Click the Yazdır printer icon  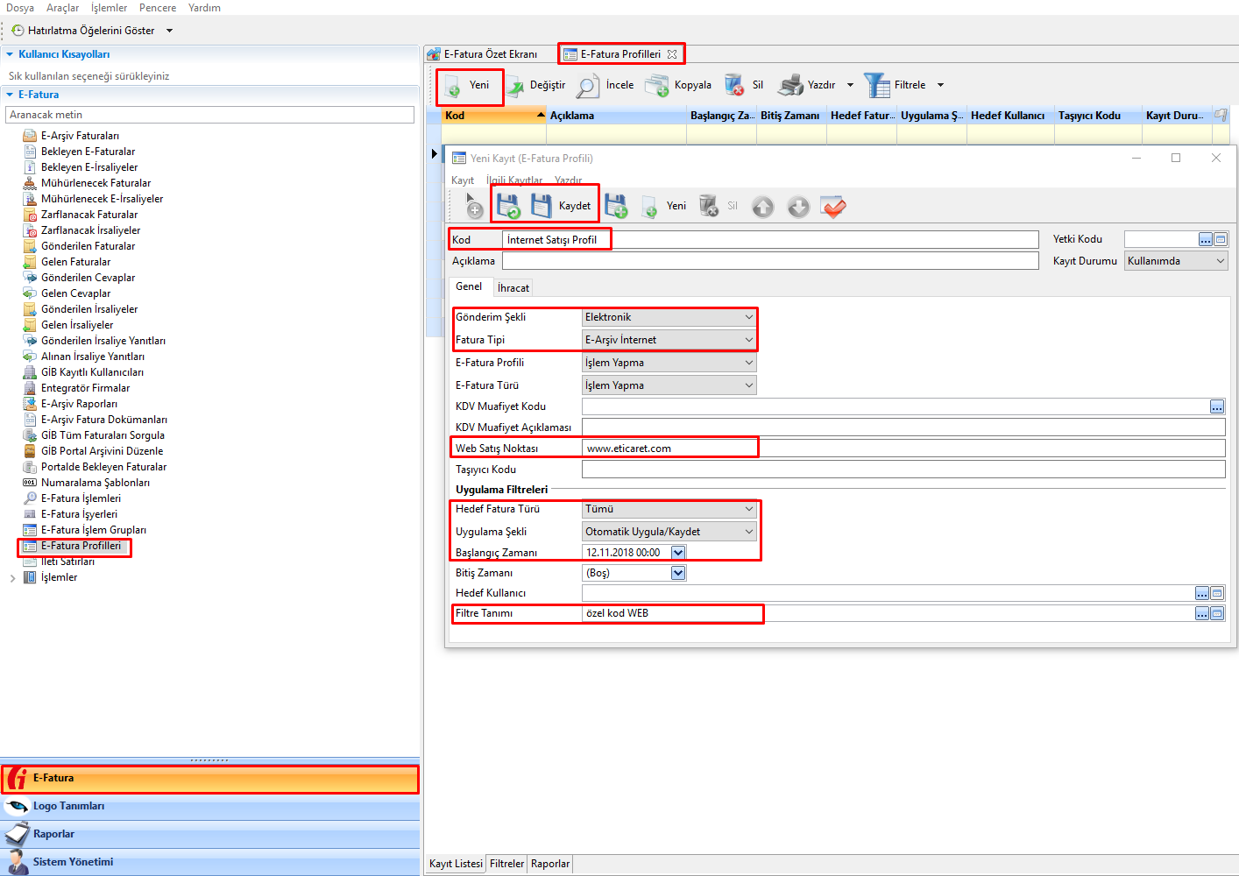pyautogui.click(x=790, y=86)
